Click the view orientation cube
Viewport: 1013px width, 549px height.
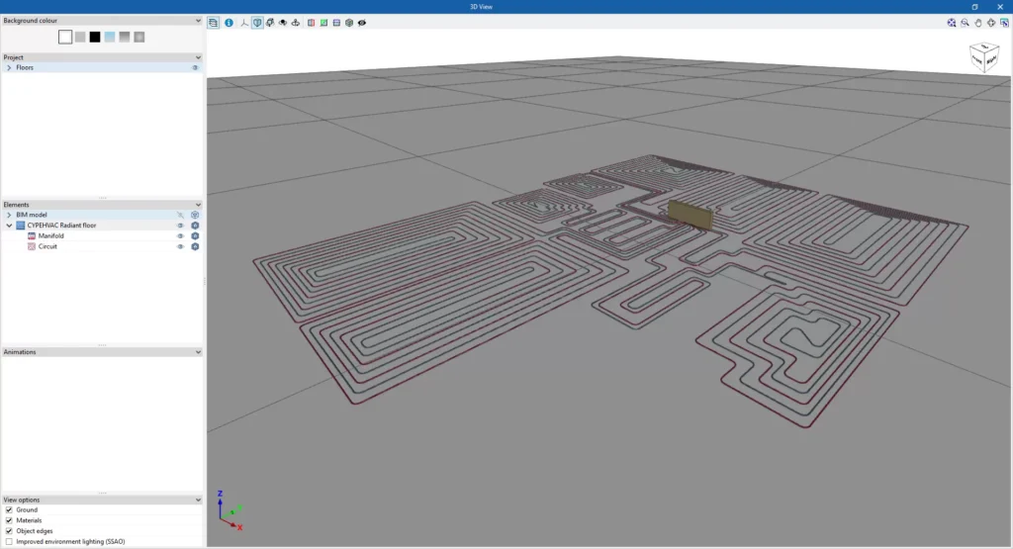(984, 57)
